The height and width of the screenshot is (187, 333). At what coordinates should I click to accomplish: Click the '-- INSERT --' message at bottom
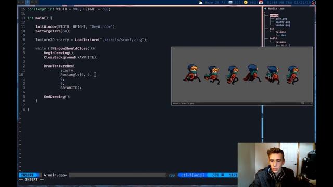(31, 180)
